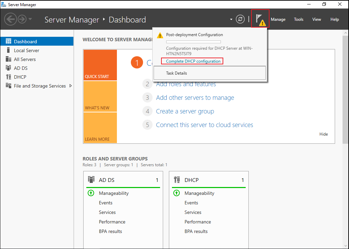
Task: Select Dashboard in the left pane
Action: pos(37,42)
